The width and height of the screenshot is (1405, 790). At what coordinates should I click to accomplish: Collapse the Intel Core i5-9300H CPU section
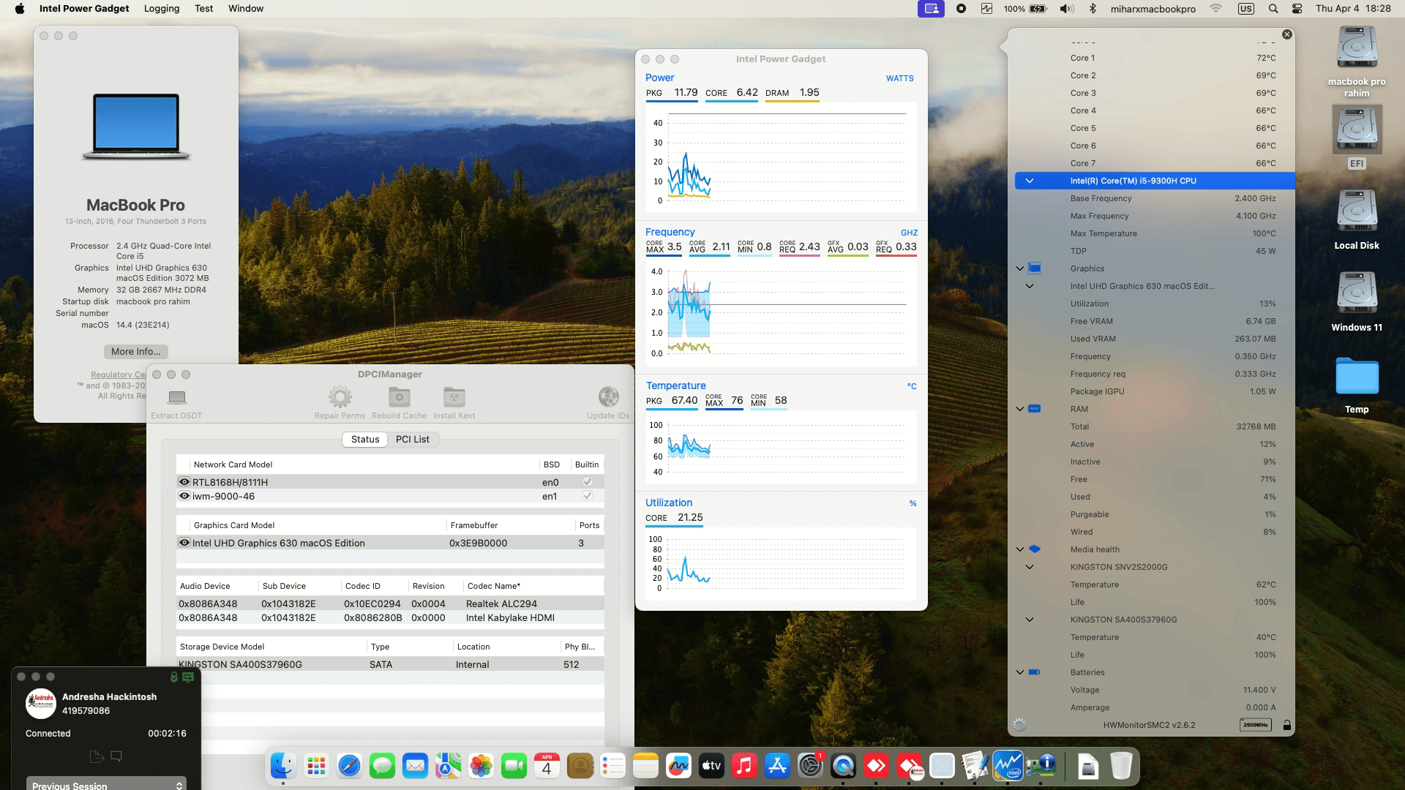pos(1030,181)
